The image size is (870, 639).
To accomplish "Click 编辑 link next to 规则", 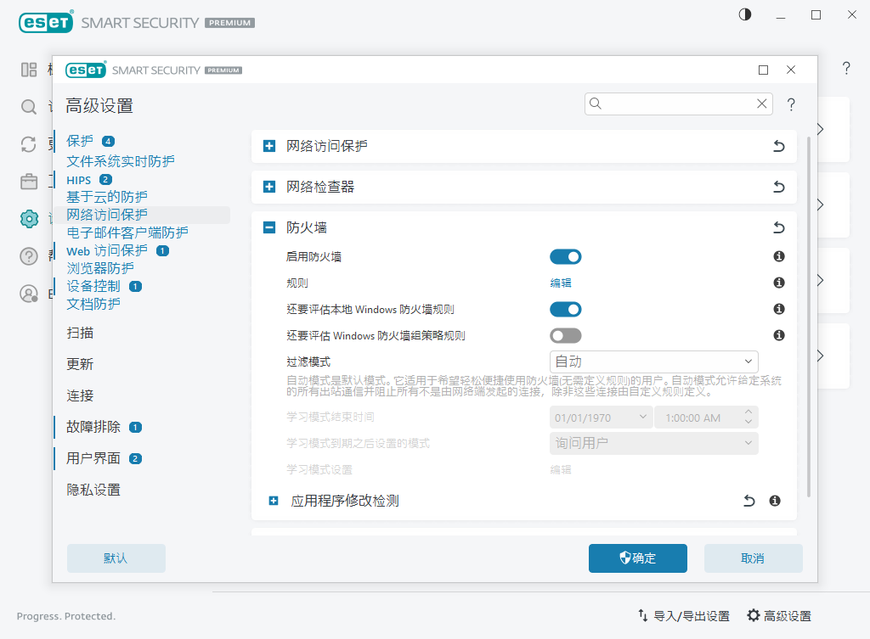I will pos(561,283).
